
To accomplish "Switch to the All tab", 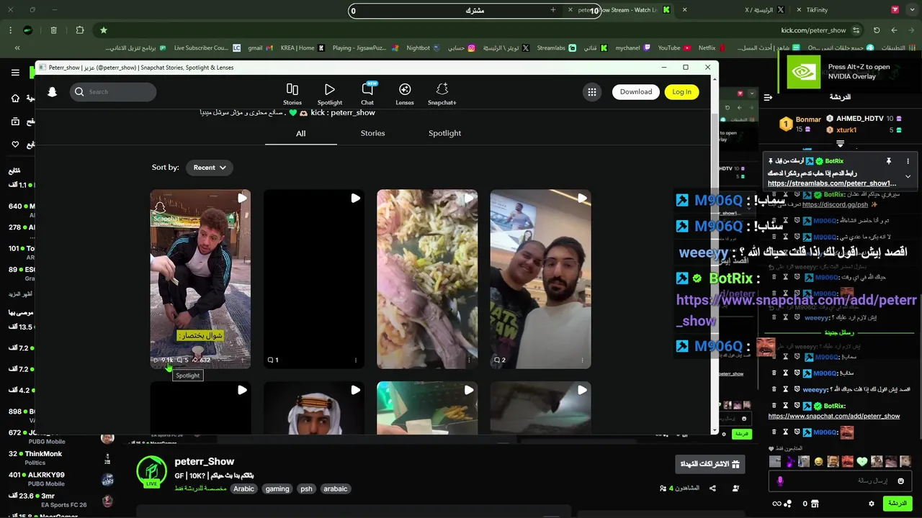I will pyautogui.click(x=300, y=133).
